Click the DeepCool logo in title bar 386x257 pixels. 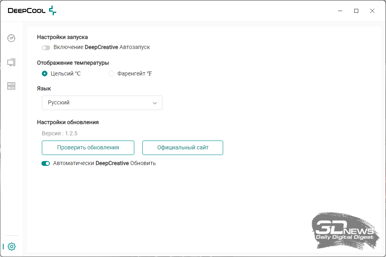pos(32,11)
